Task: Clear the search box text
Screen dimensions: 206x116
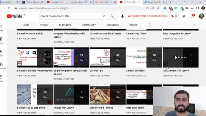Action: tap(104, 16)
